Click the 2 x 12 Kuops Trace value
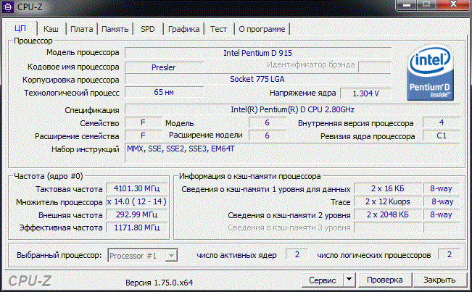 point(388,201)
